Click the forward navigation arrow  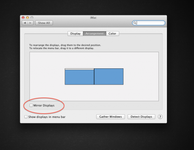(30, 23)
